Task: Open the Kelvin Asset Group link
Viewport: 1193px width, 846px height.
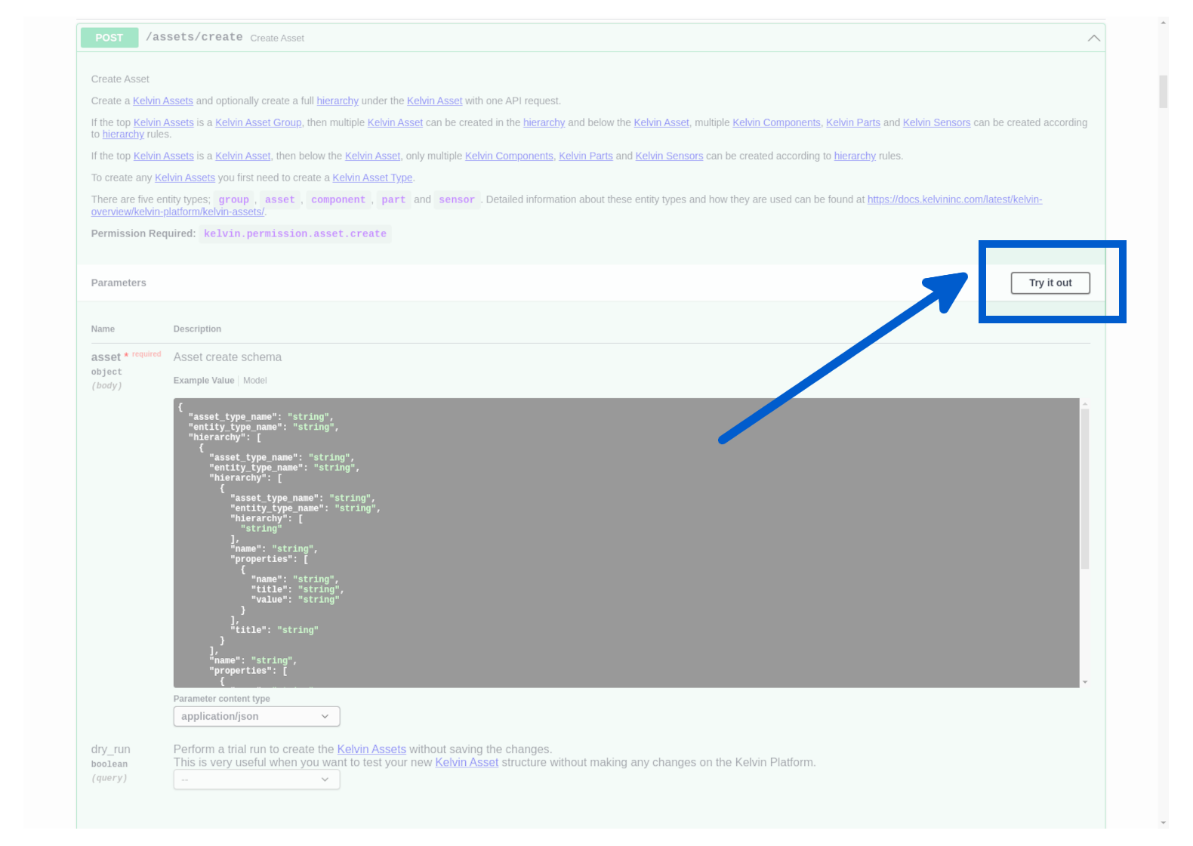Action: pyautogui.click(x=258, y=122)
